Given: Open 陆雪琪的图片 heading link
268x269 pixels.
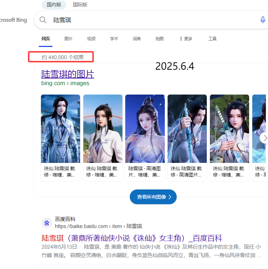Looking at the screenshot, I should pos(68,74).
